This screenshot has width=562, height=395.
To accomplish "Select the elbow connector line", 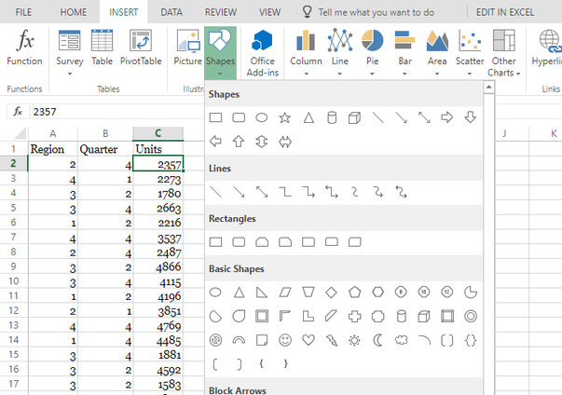I will coord(285,192).
